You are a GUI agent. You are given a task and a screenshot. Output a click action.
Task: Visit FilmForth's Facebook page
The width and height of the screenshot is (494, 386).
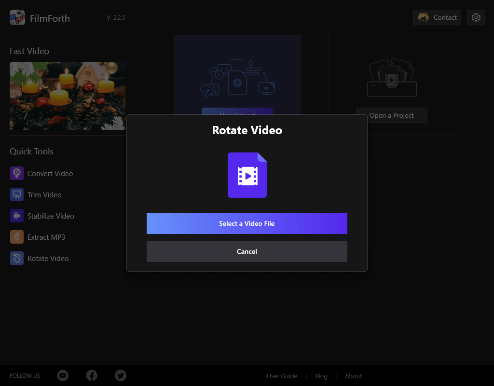coord(92,375)
